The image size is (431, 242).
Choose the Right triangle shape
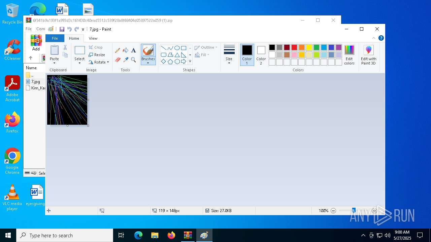(184, 55)
